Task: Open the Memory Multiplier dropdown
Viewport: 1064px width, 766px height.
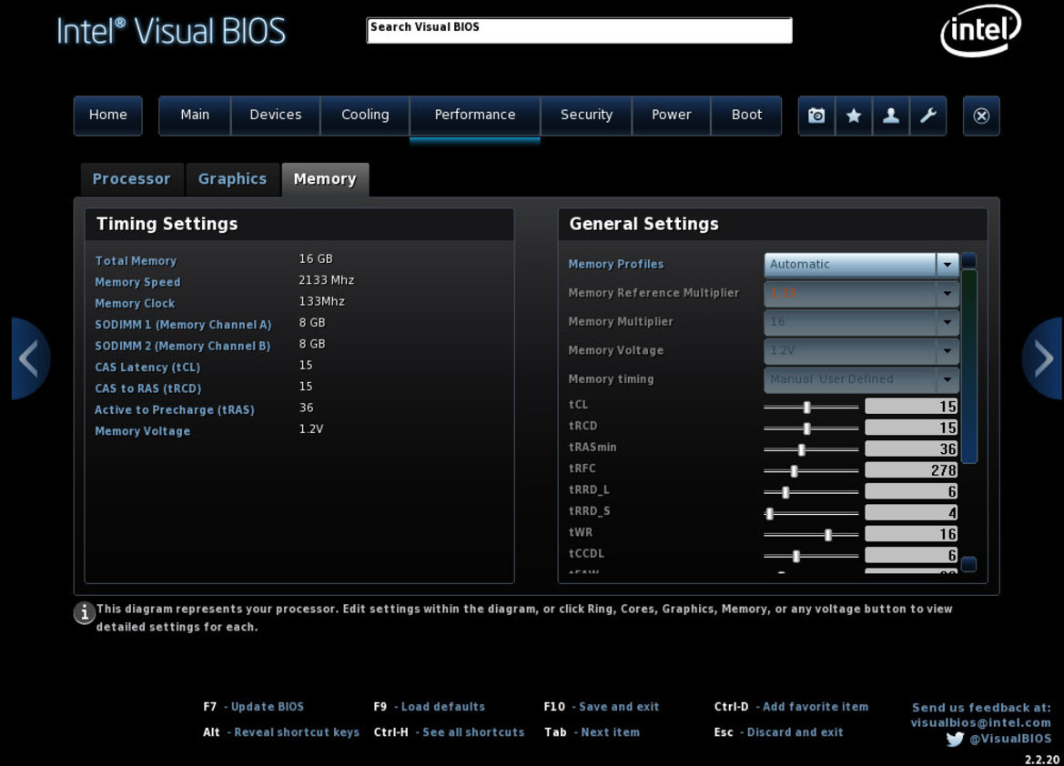Action: (861, 322)
